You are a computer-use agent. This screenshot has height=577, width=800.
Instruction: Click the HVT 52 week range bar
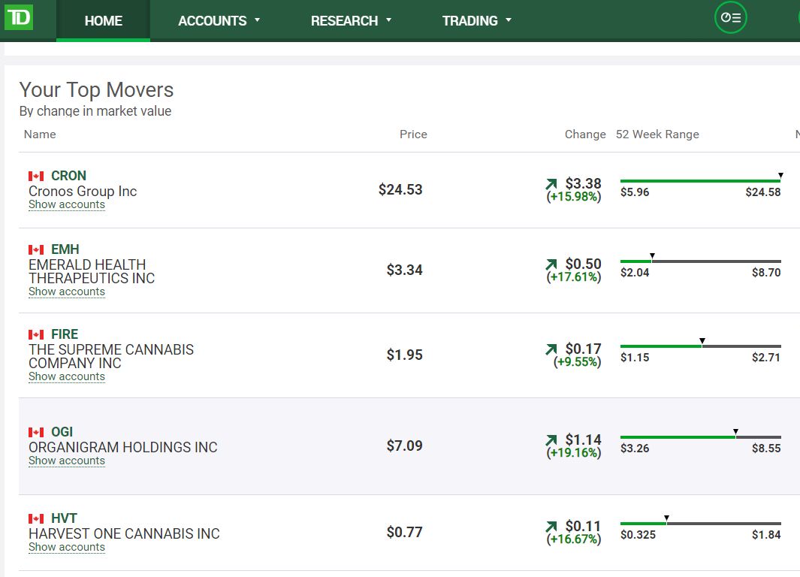(701, 524)
